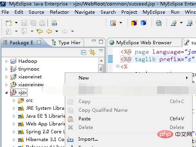Screen dimensions: 196x147
Task: Select Spring 2.0 Core Libraries node
Action: [x=46, y=132]
